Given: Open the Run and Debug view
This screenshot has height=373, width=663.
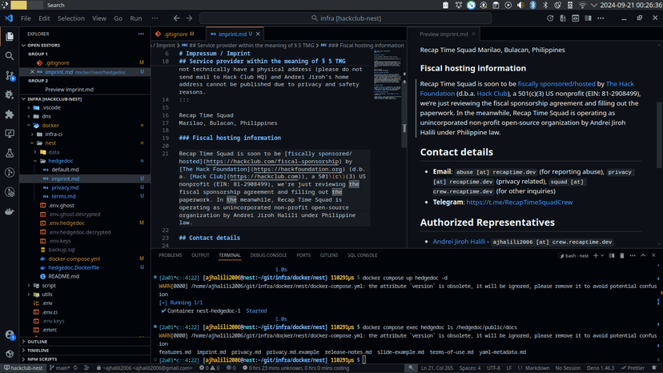Looking at the screenshot, I should [x=10, y=95].
